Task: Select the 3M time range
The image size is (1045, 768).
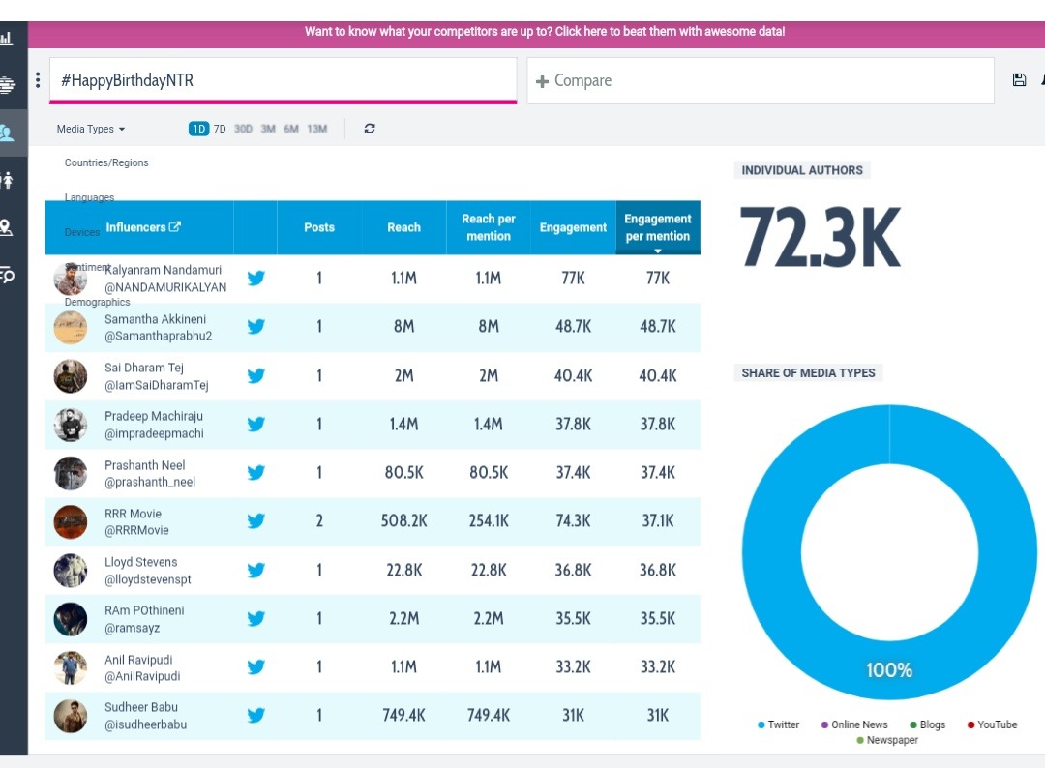Action: pos(268,129)
